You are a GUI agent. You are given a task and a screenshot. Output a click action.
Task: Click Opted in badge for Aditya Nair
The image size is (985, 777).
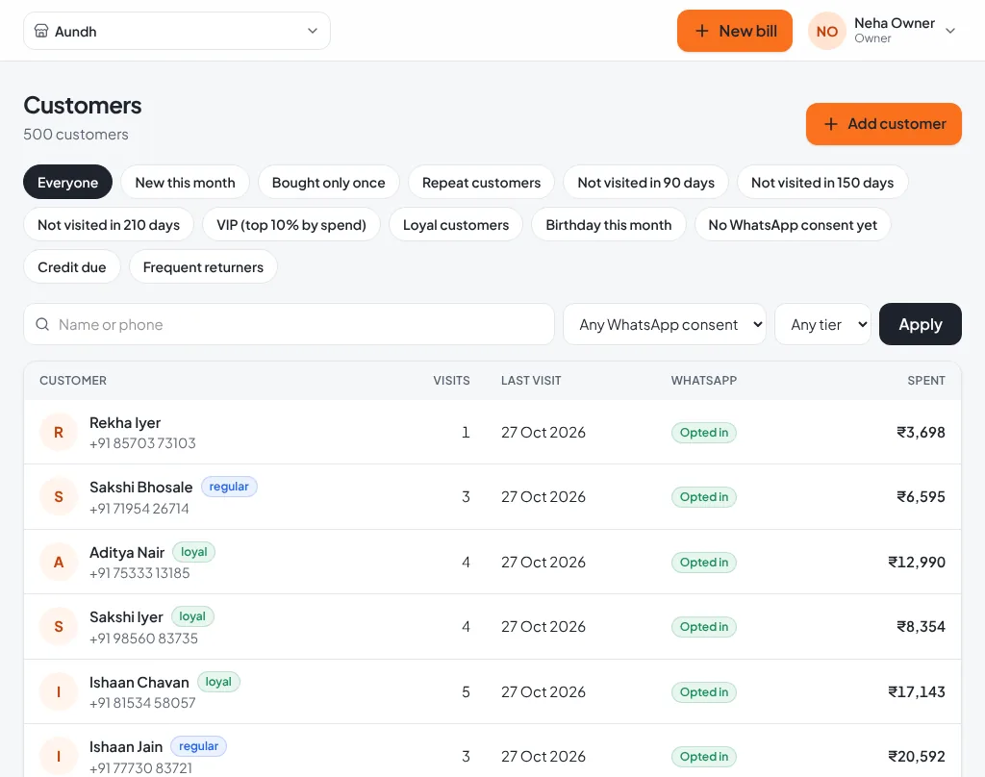[x=703, y=563]
